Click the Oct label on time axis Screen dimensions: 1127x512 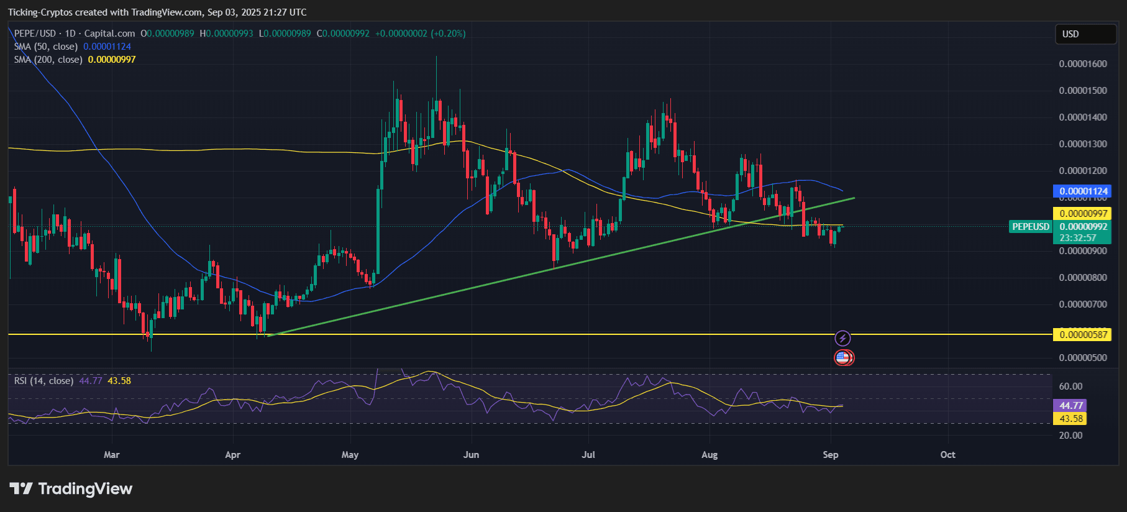click(x=948, y=455)
